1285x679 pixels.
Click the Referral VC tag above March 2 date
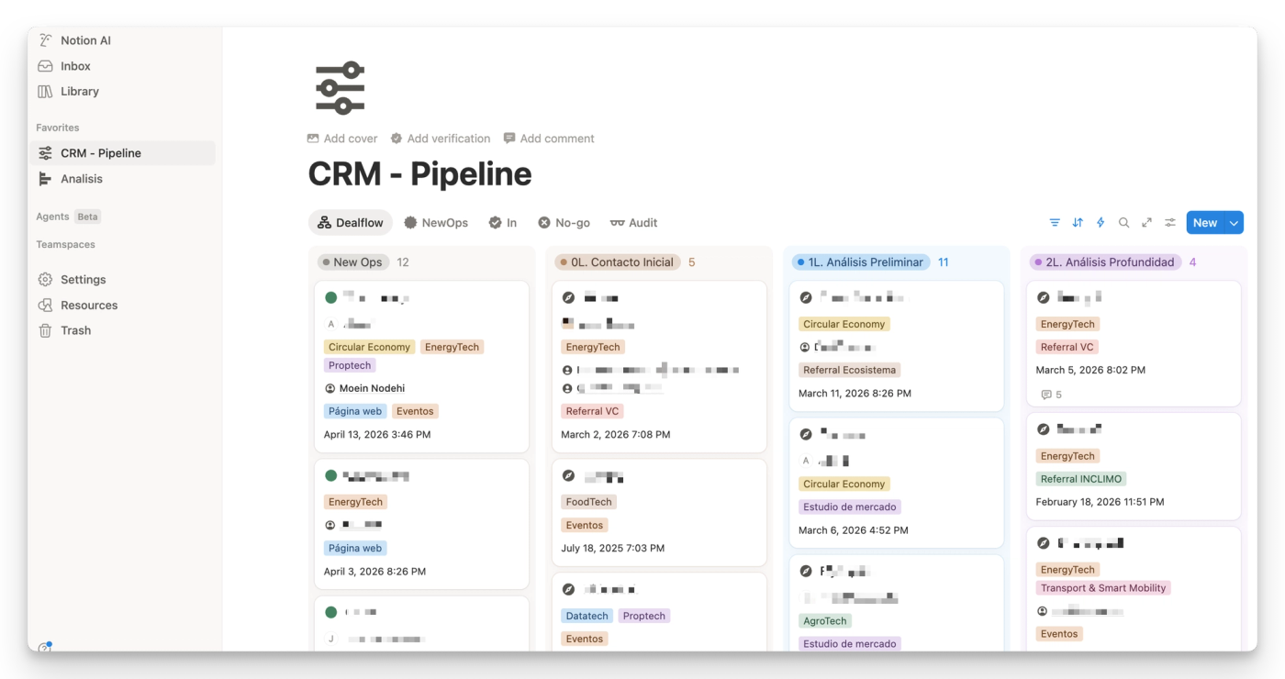coord(592,411)
